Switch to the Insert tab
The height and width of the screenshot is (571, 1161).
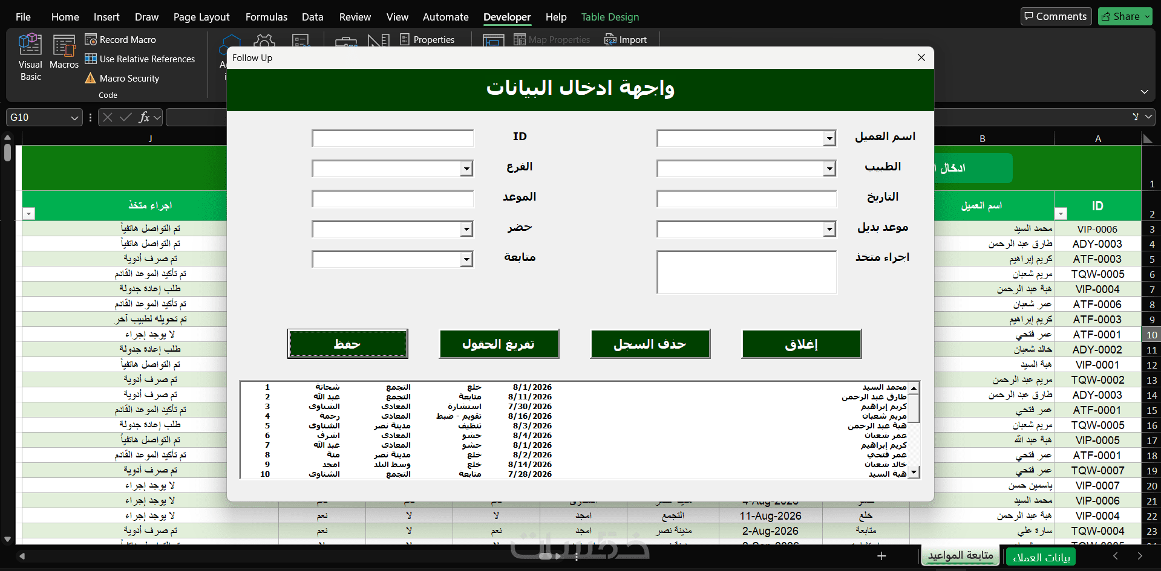coord(106,17)
